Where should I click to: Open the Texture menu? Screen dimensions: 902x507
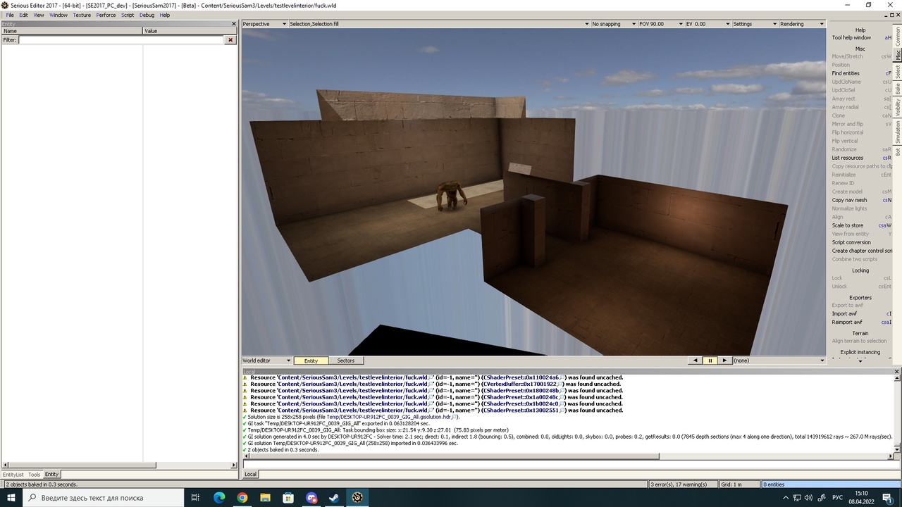[x=82, y=15]
